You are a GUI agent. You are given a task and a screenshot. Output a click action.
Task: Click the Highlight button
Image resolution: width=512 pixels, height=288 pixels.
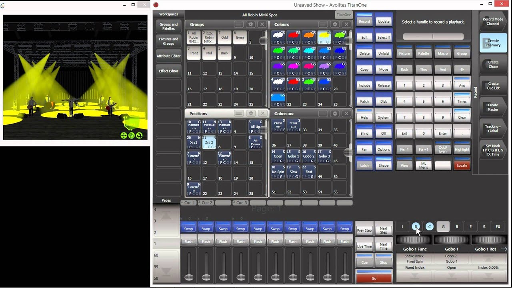pos(462,149)
